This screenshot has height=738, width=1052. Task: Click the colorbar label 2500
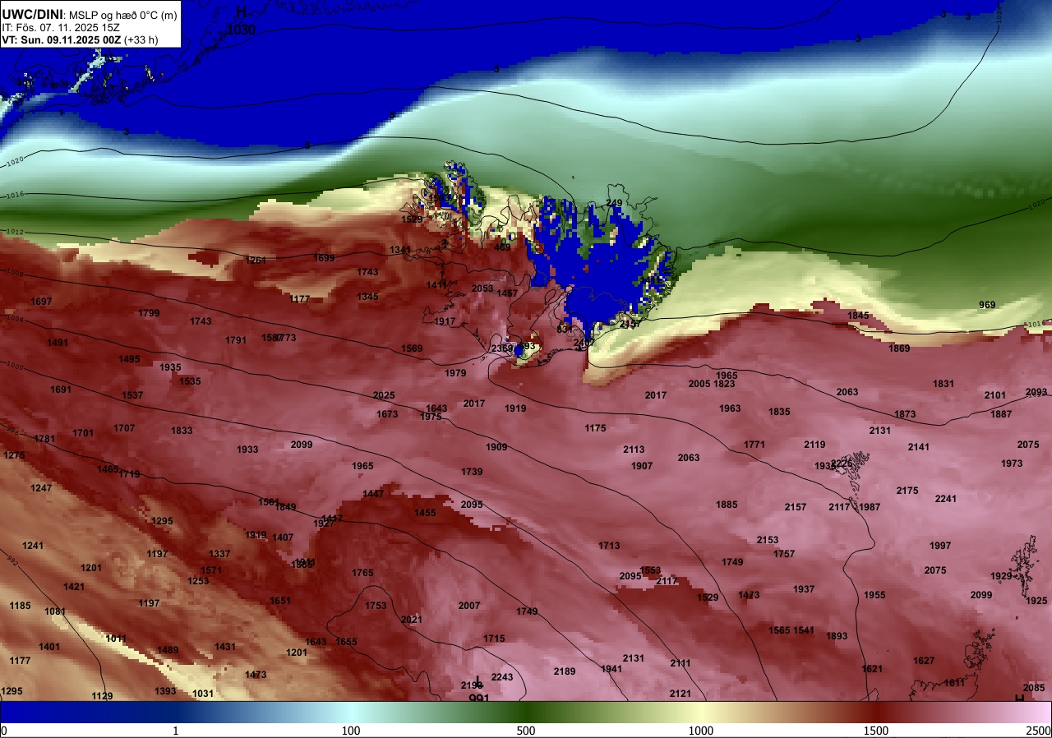pyautogui.click(x=1039, y=731)
